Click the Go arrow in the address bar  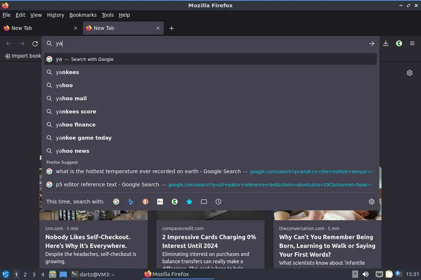point(371,44)
